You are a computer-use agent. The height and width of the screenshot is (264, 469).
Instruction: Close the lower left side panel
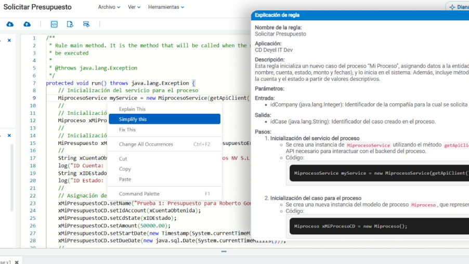click(x=9, y=136)
